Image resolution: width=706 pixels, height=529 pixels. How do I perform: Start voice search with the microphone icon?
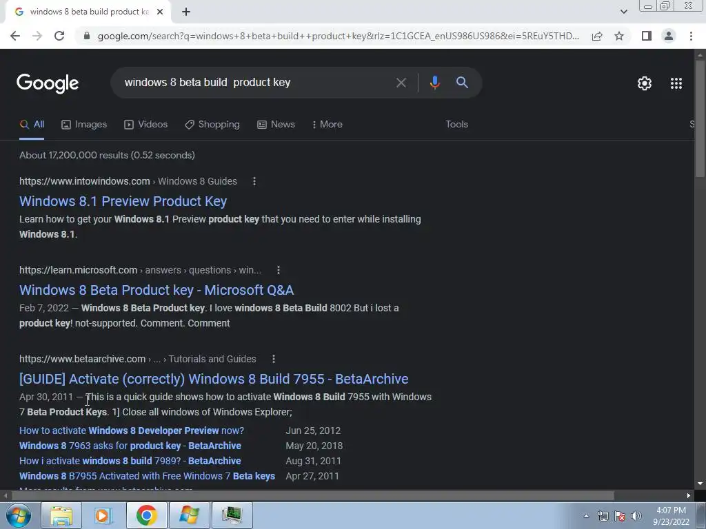434,83
